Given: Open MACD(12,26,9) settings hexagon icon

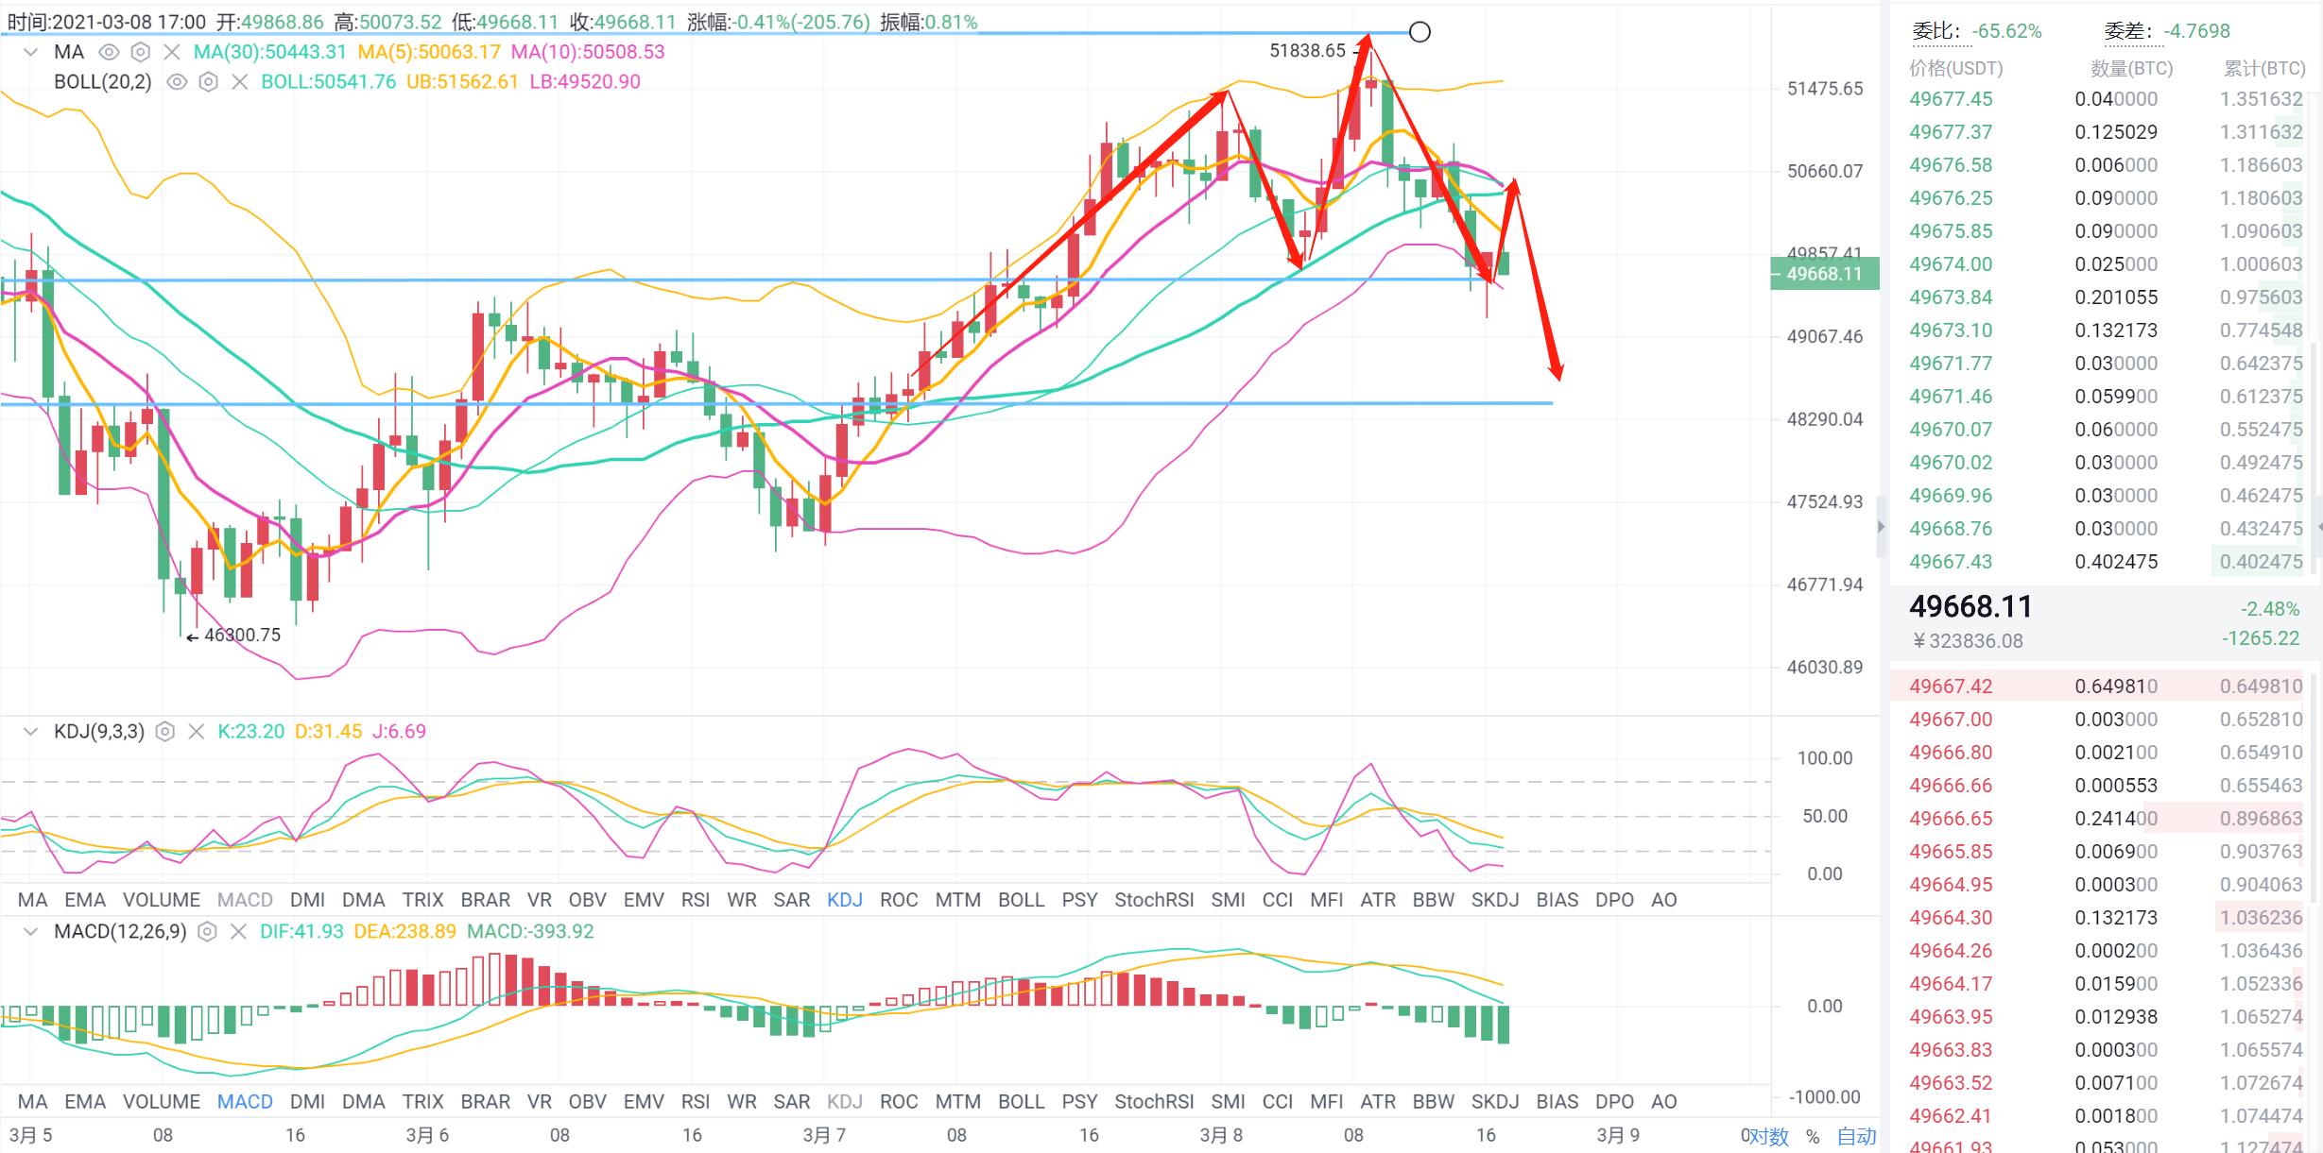Looking at the screenshot, I should click(207, 931).
